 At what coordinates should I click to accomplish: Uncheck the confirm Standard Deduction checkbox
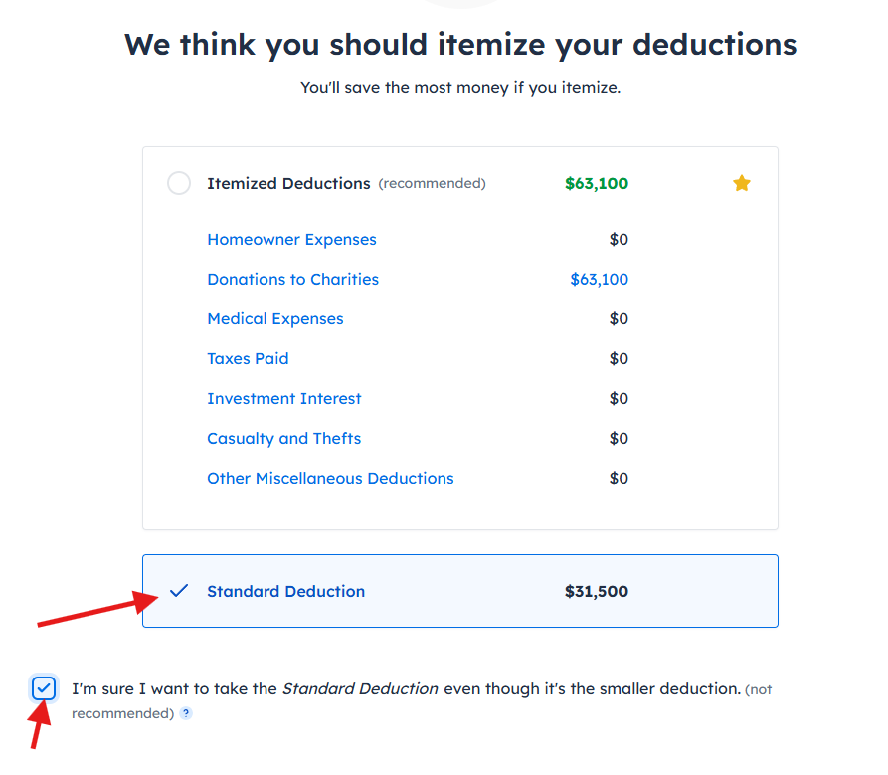[x=43, y=688]
